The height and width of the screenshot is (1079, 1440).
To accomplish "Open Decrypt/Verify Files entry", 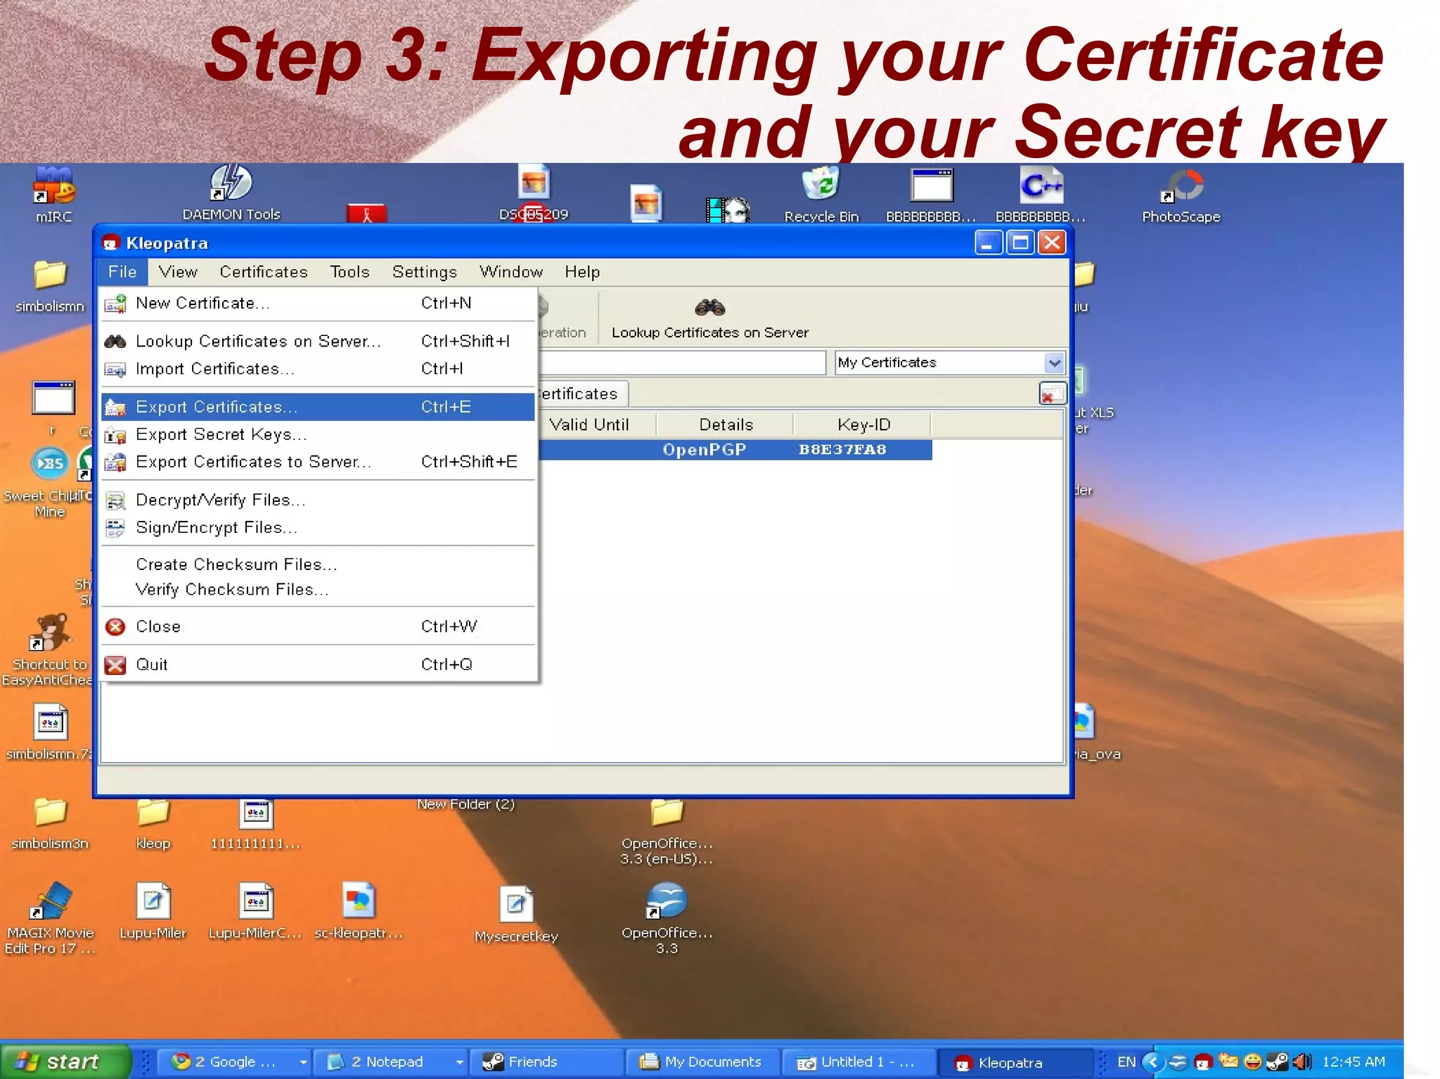I will [x=318, y=500].
